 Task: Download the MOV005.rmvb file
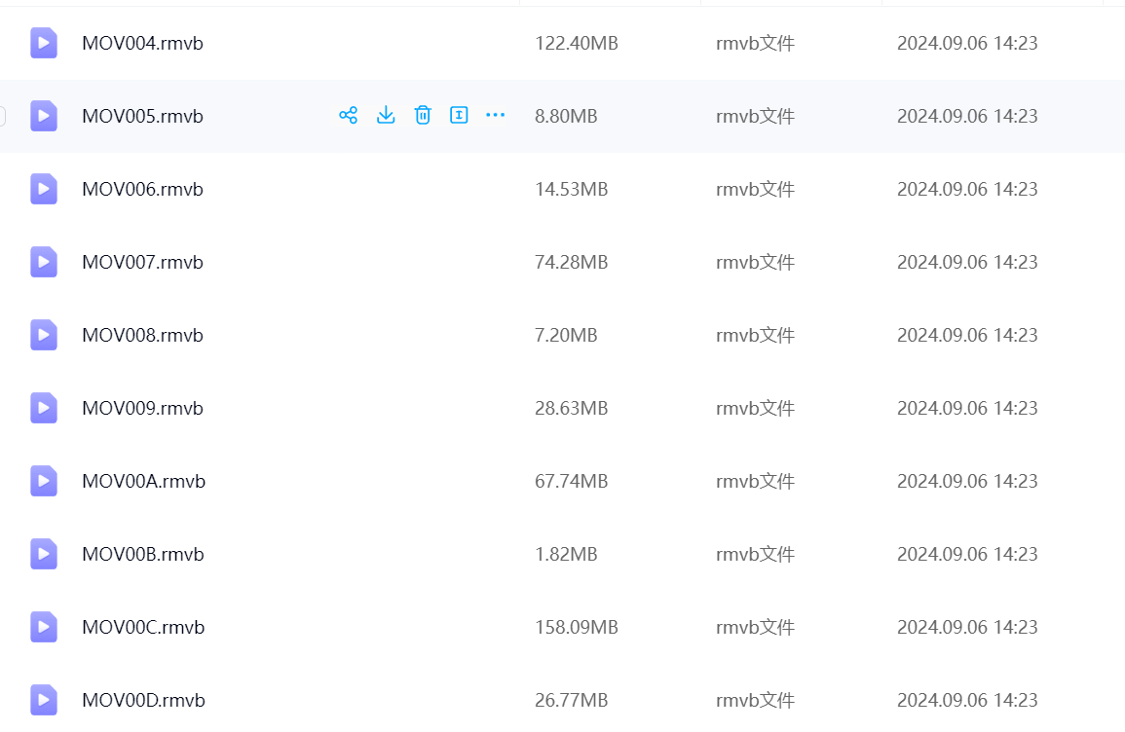pyautogui.click(x=386, y=116)
